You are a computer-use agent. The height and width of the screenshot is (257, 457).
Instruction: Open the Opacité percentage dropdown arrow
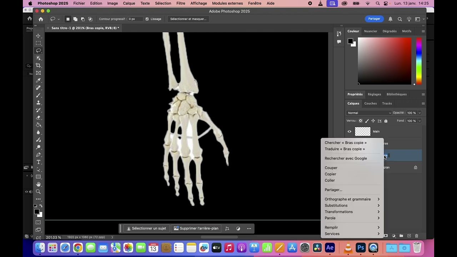[x=420, y=113]
